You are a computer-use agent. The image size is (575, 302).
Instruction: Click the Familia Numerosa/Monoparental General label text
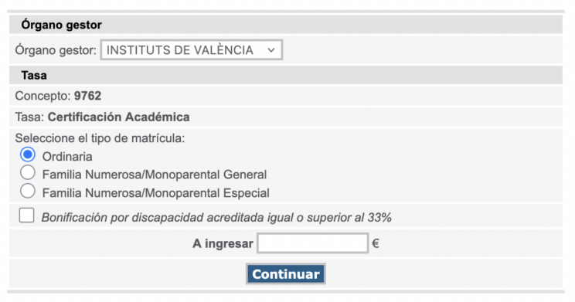[x=155, y=175]
